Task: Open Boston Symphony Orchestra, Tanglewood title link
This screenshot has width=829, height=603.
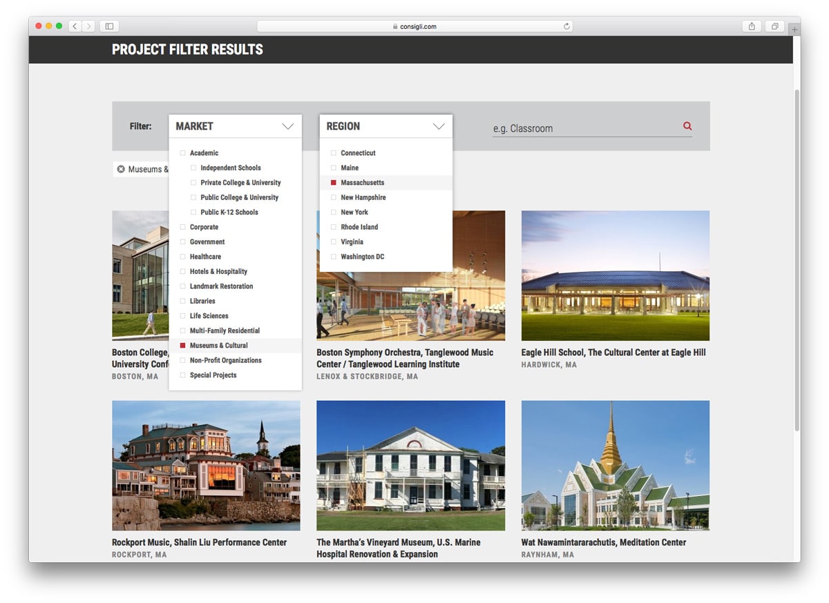Action: tap(405, 358)
